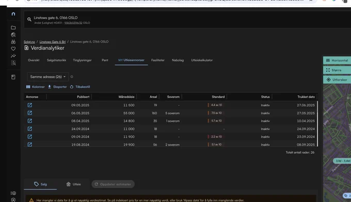Click the info icon beside Samme adresse
Image resolution: width=351 pixels, height=202 pixels.
point(72,77)
